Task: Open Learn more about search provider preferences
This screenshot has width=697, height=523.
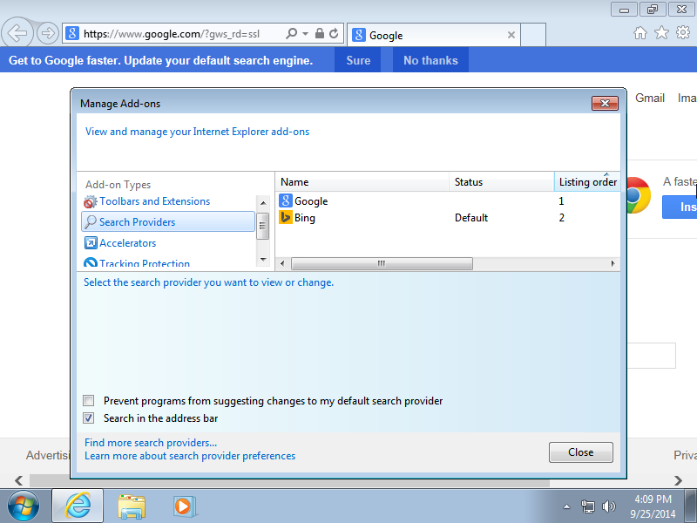Action: point(190,456)
